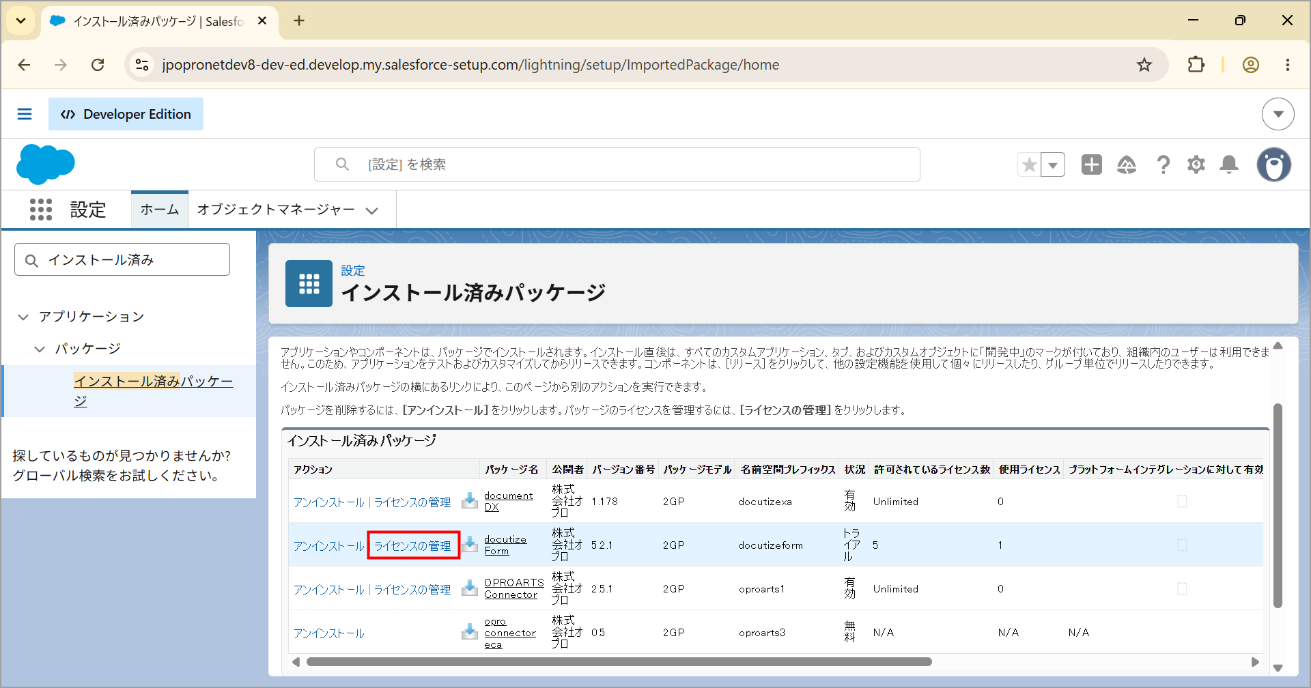Open the Chrome three-dot menu

coord(1288,65)
